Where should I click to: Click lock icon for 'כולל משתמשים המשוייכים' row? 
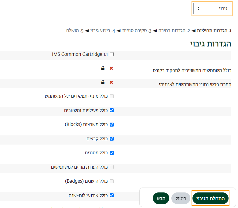coord(103,68)
